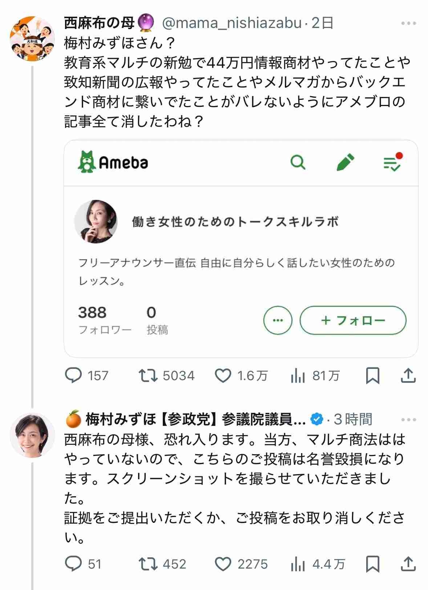Tap 西麻布の母 profile avatar
This screenshot has height=590, width=428.
(32, 39)
